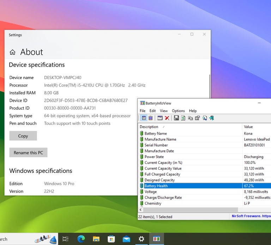Image resolution: width=271 pixels, height=245 pixels.
Task: Click the battery icon beside Power State
Action: (141, 157)
